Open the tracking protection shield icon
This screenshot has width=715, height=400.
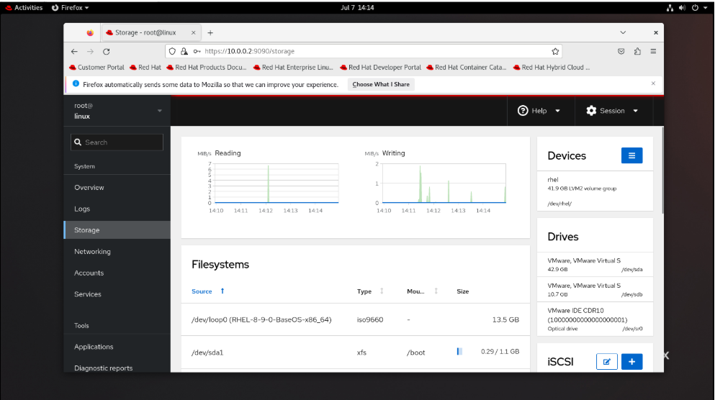pyautogui.click(x=172, y=52)
